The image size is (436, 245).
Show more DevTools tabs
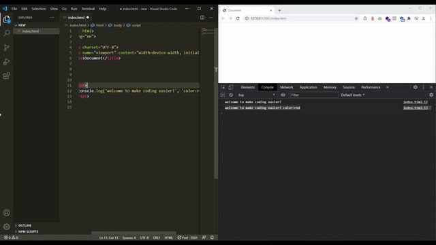click(x=388, y=87)
